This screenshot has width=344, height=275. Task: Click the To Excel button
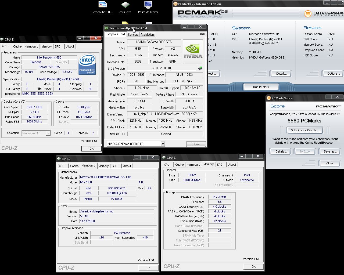click(x=305, y=151)
